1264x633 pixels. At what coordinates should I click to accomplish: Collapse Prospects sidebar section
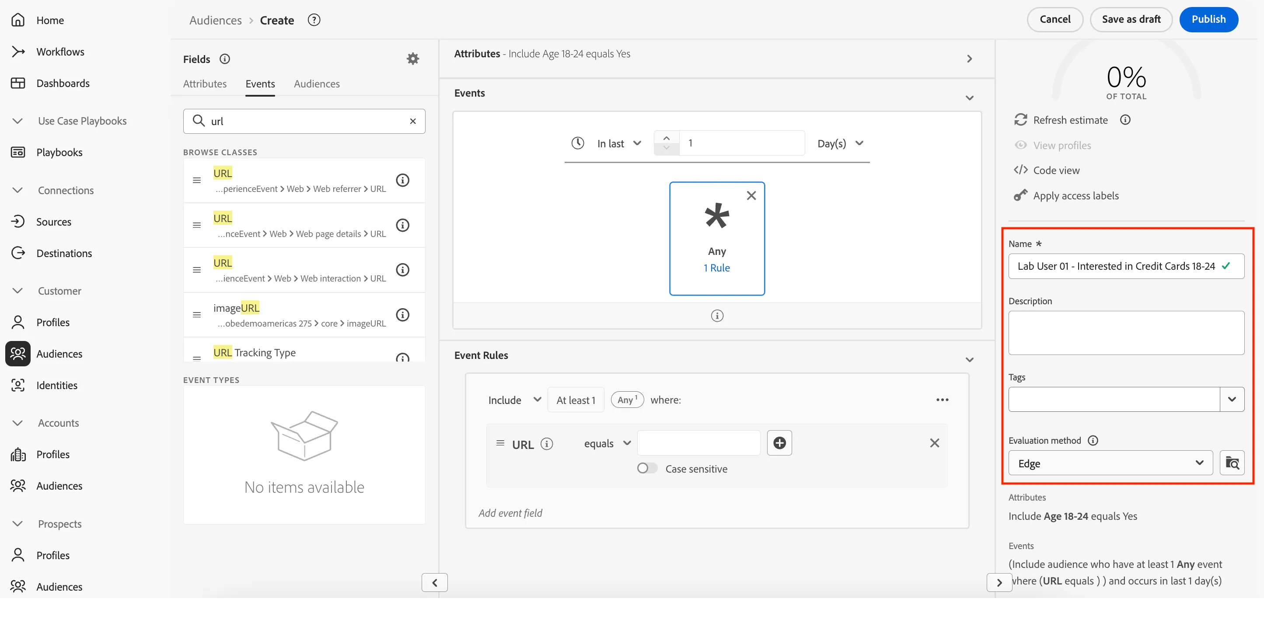(x=17, y=524)
